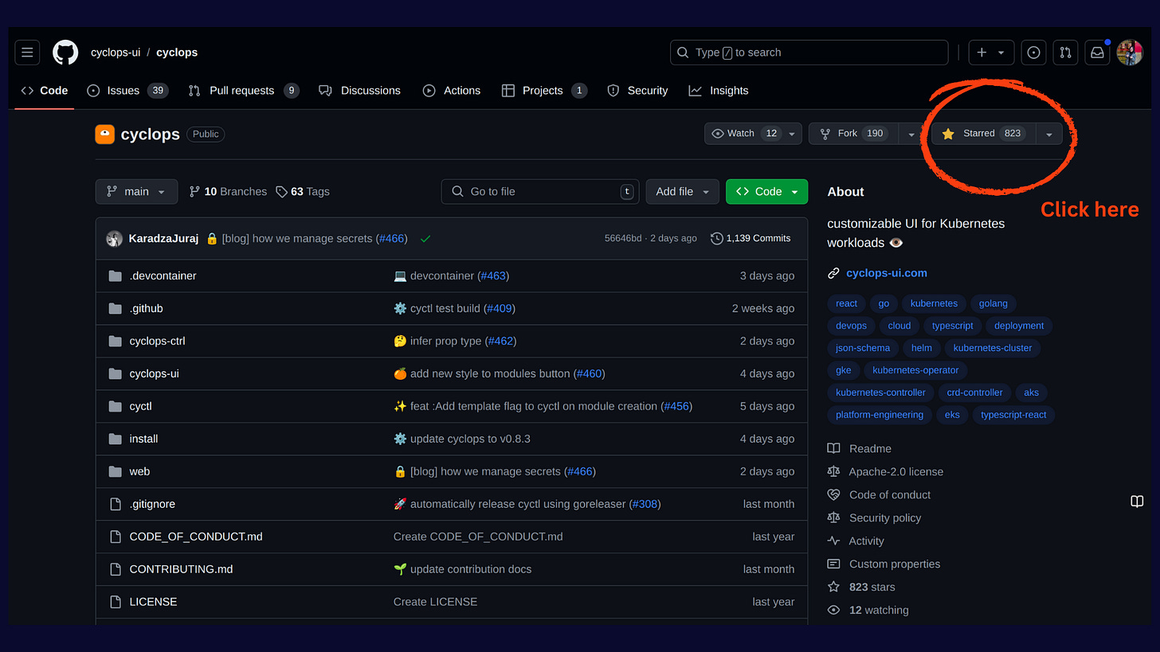1160x652 pixels.
Task: Open the cyctl folder
Action: 140,407
